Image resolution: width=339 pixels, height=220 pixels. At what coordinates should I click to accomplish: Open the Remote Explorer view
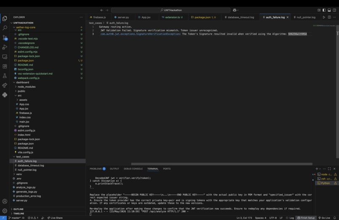[5, 57]
